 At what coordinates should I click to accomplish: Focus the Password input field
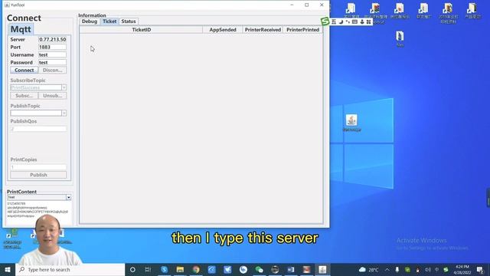(52, 62)
